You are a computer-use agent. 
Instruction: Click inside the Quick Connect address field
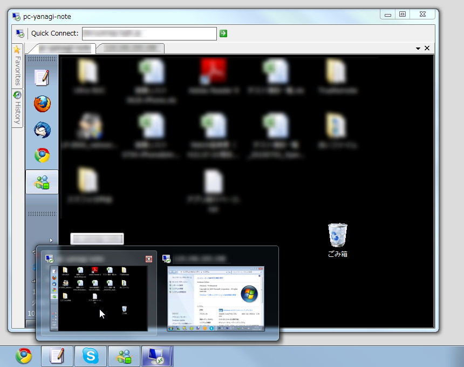point(148,33)
